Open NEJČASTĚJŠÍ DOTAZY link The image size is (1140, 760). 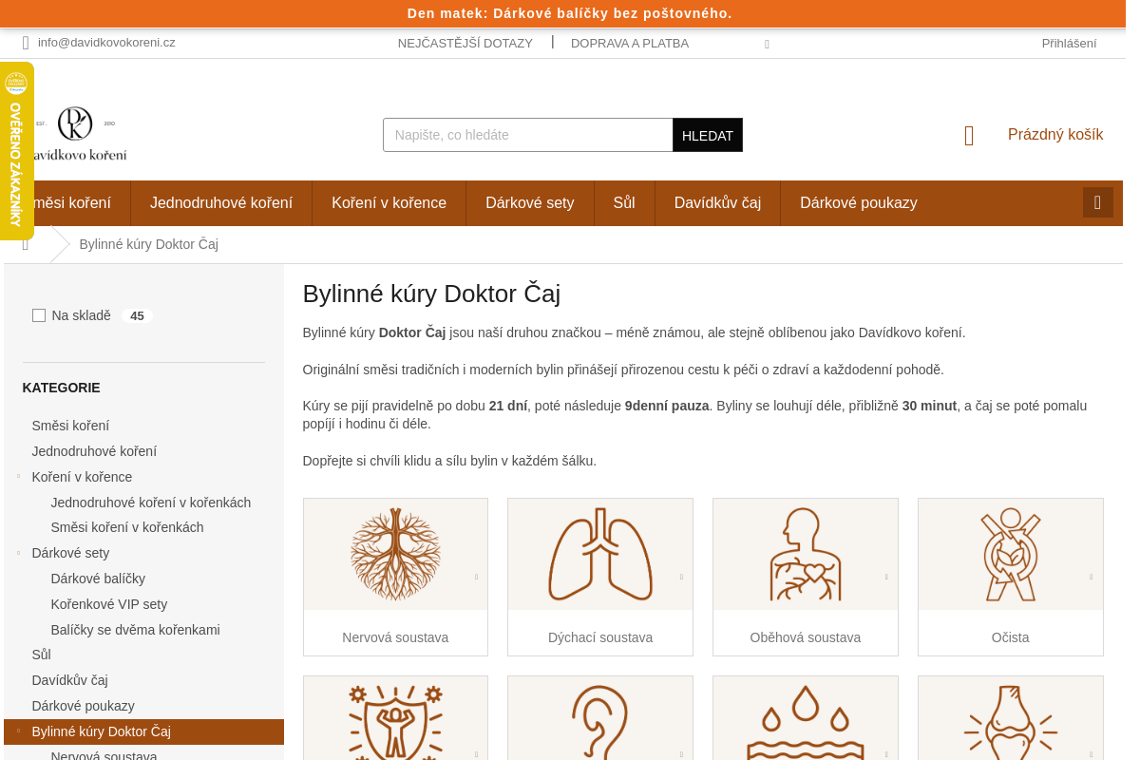(x=465, y=43)
